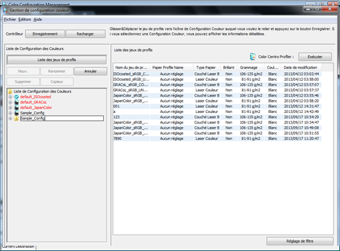
Task: Select default_ISOcoated in the tree
Action: click(36, 97)
